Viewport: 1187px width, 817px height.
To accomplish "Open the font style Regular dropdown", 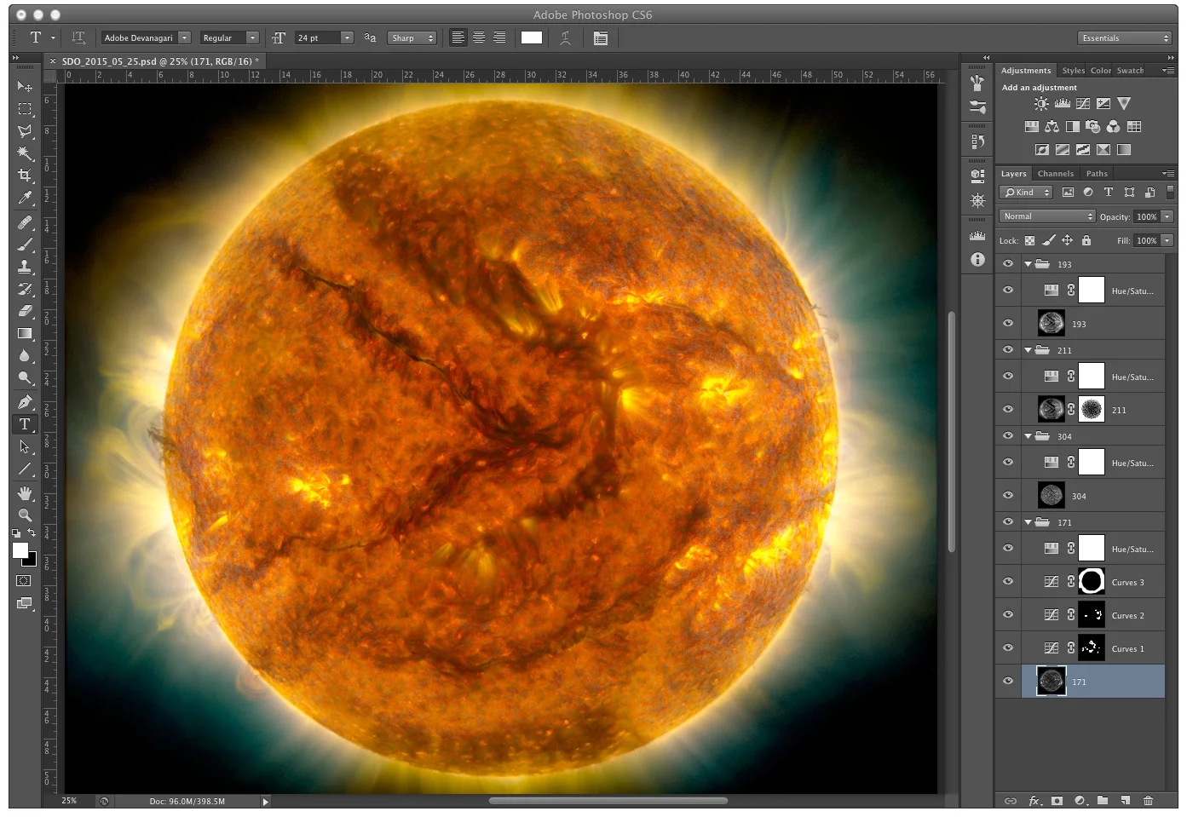I will (252, 37).
